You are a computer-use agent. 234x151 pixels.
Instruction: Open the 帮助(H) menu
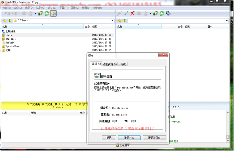[x=97, y=8]
